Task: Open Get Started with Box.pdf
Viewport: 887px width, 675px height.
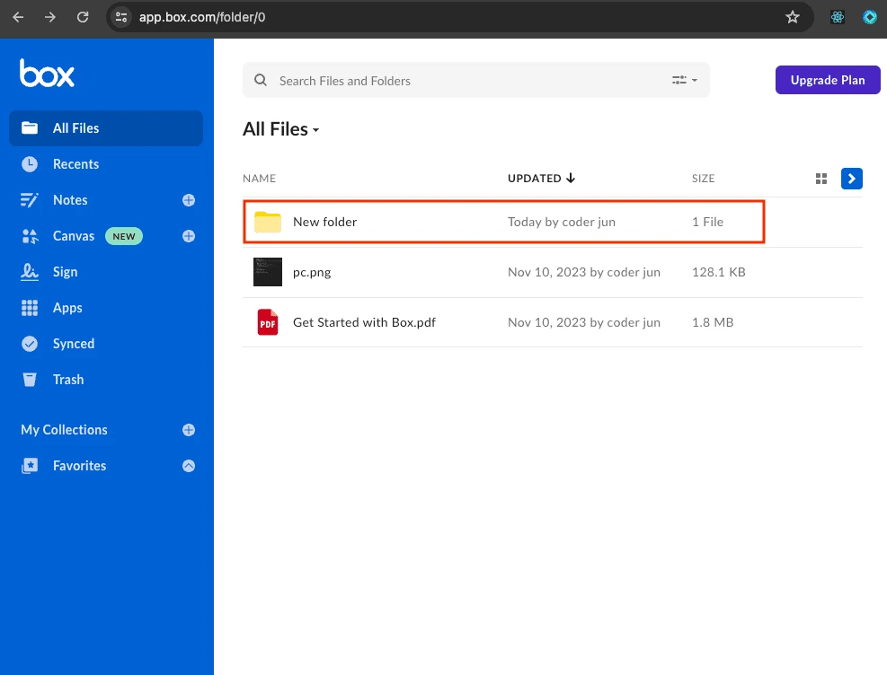Action: pyautogui.click(x=364, y=322)
